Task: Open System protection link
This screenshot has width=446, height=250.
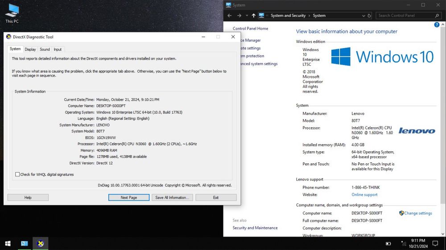Action: [x=252, y=56]
